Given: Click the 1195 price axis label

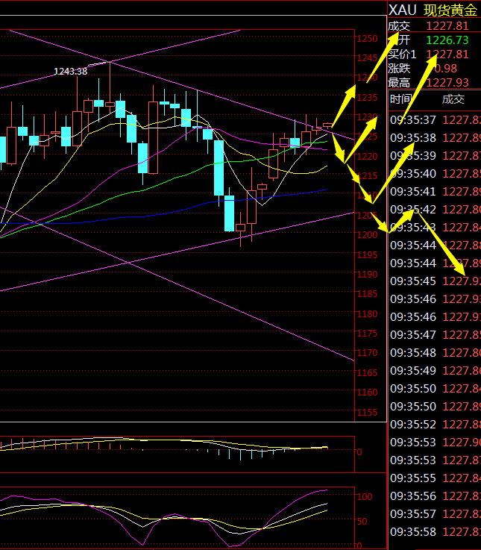Looking at the screenshot, I should pyautogui.click(x=367, y=255).
